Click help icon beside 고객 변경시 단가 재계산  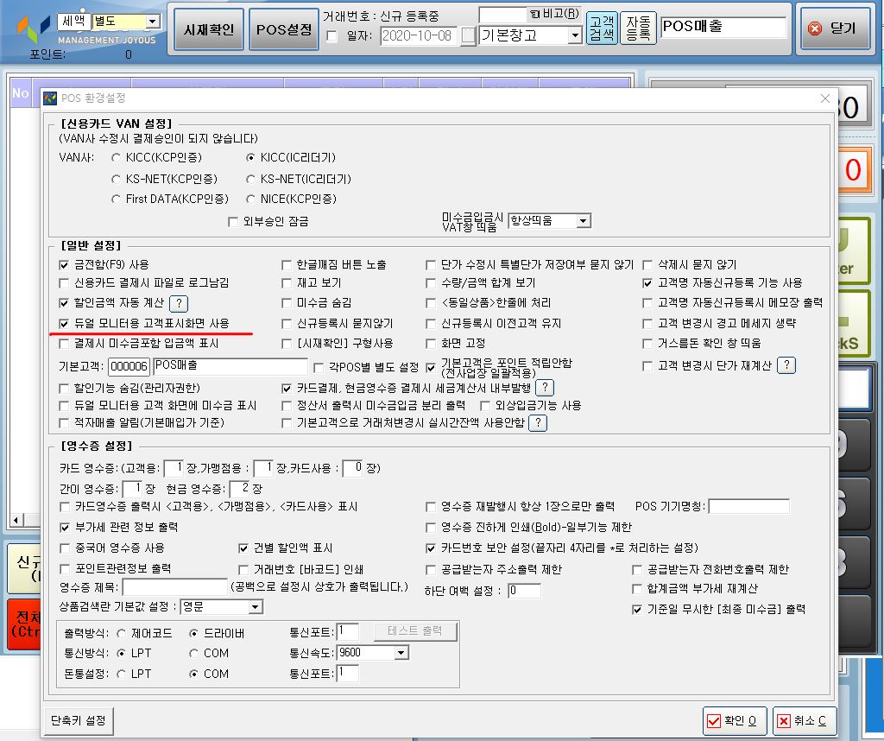pos(786,365)
